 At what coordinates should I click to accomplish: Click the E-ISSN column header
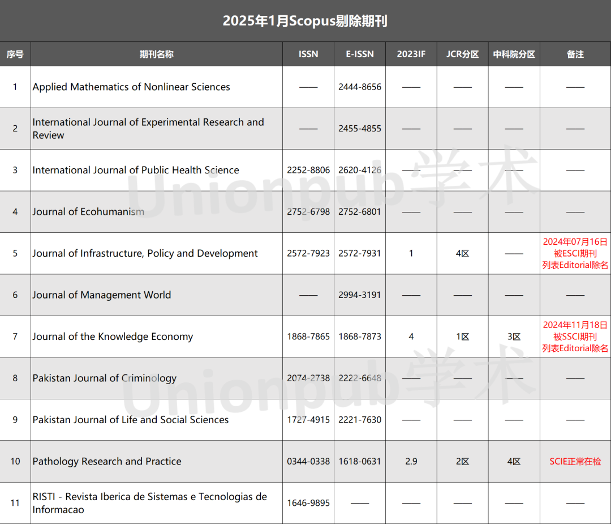[x=360, y=54]
